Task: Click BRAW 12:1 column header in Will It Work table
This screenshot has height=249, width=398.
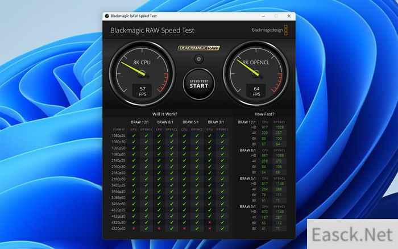Action: pos(140,122)
